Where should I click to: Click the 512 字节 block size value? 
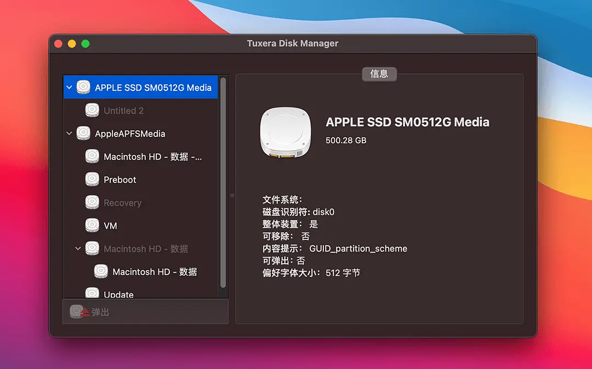[x=343, y=273]
